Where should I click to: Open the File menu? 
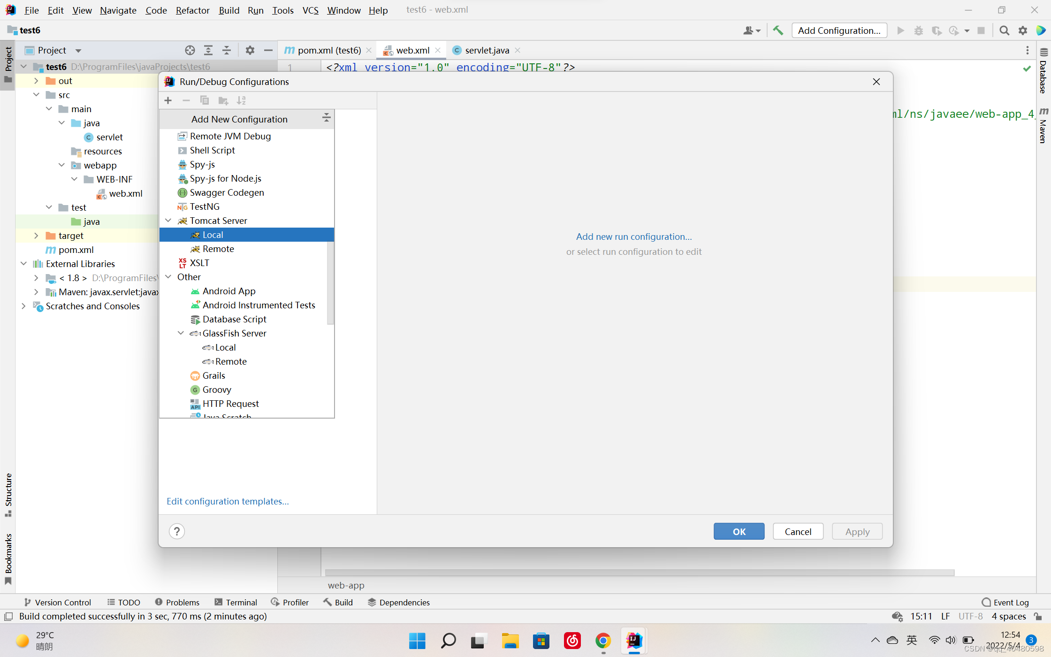(x=31, y=10)
